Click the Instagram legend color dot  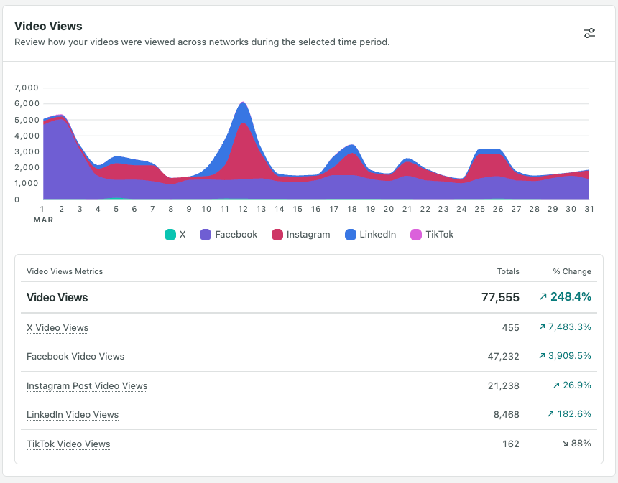[278, 234]
